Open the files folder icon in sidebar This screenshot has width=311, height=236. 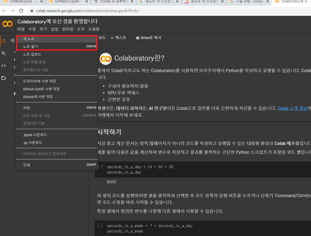click(x=3, y=78)
